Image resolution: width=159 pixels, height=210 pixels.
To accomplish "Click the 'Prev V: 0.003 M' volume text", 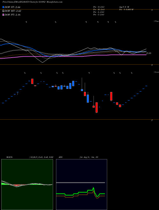I will tap(126, 10).
